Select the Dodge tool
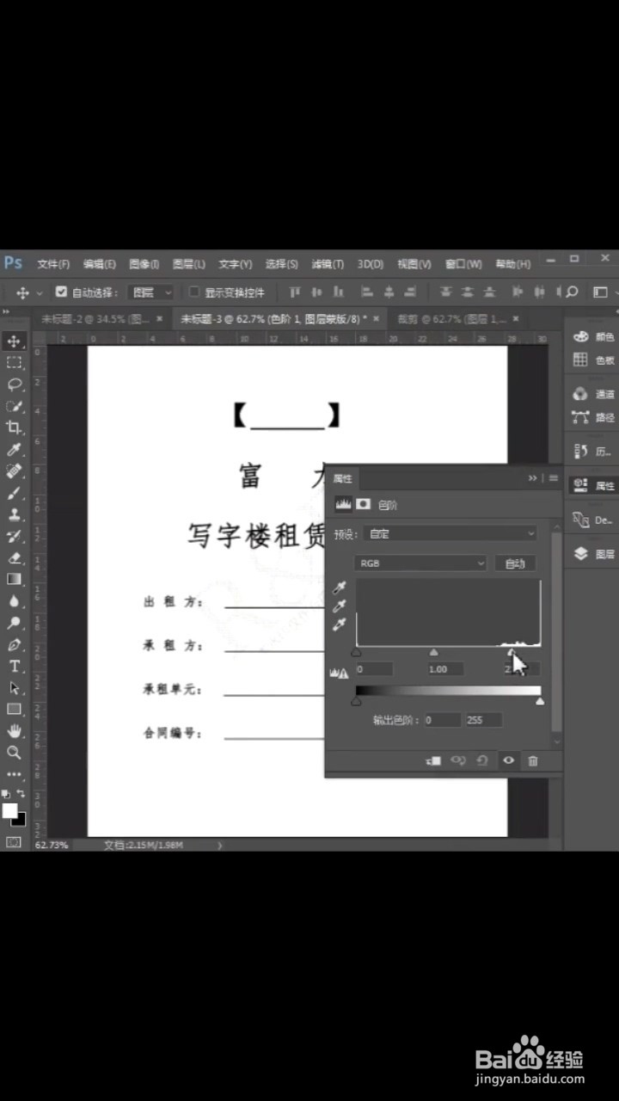The width and height of the screenshot is (619, 1101). pos(14,623)
